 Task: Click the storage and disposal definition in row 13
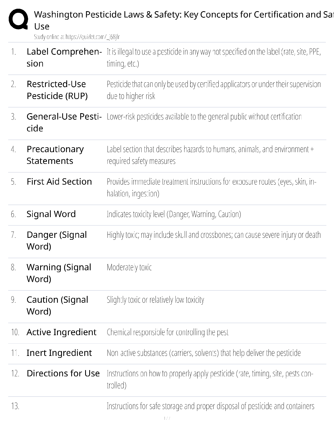[210, 406]
